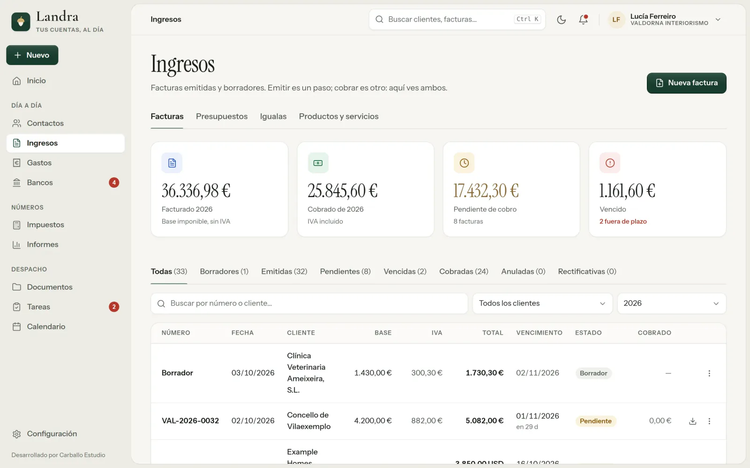This screenshot has height=468, width=750.
Task: Switch to the Presupuestos tab
Action: [x=222, y=117]
